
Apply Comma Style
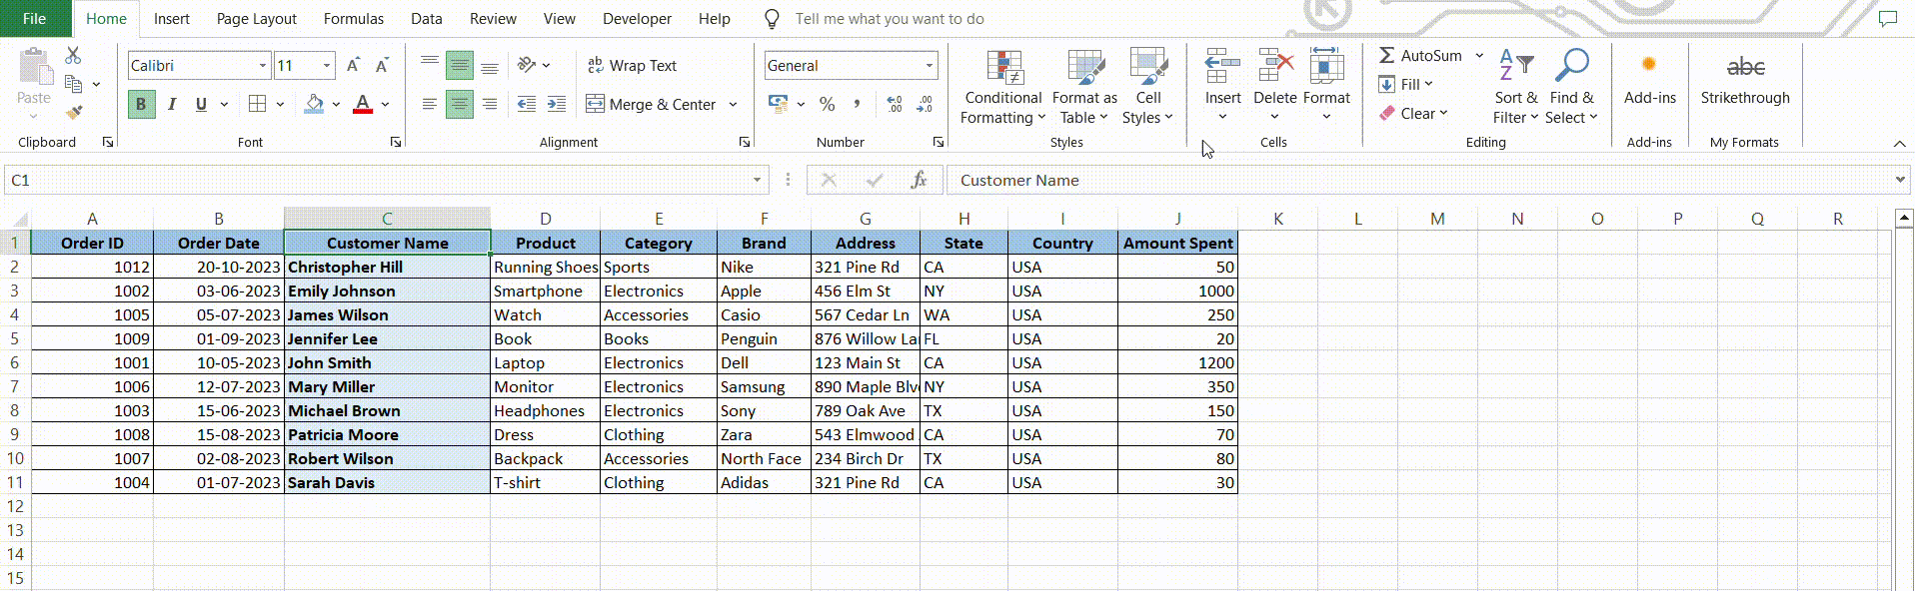point(858,104)
